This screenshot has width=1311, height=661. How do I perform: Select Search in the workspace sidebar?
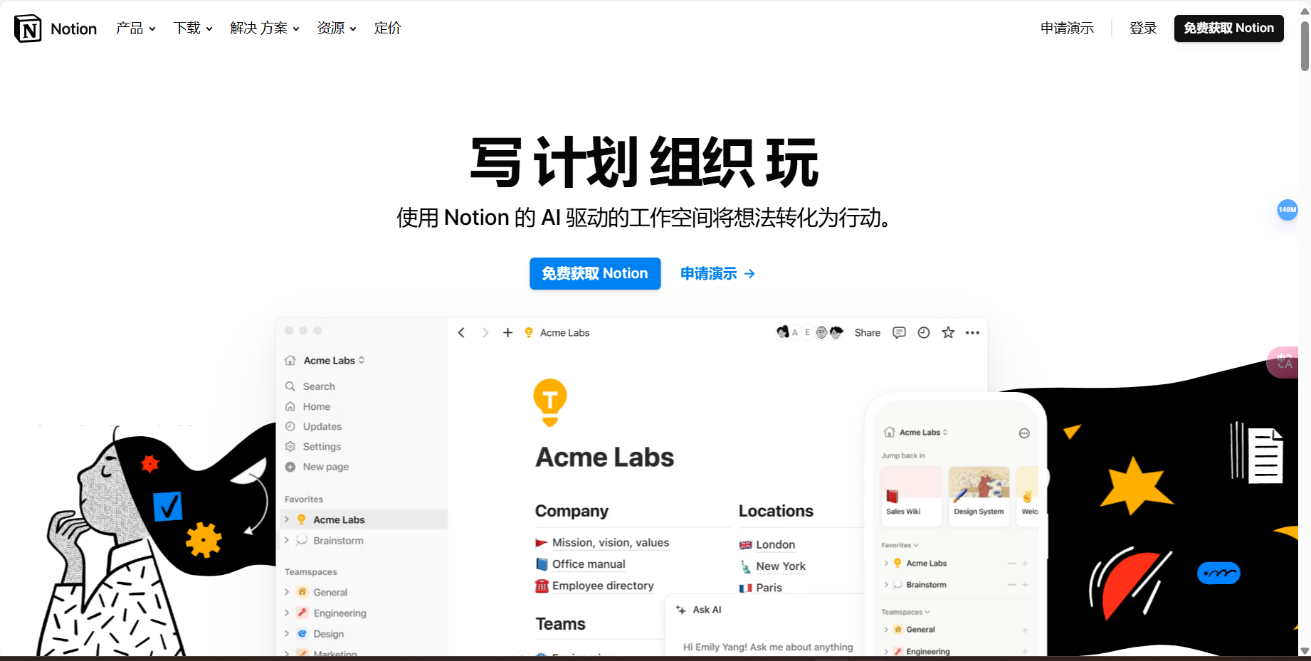318,386
